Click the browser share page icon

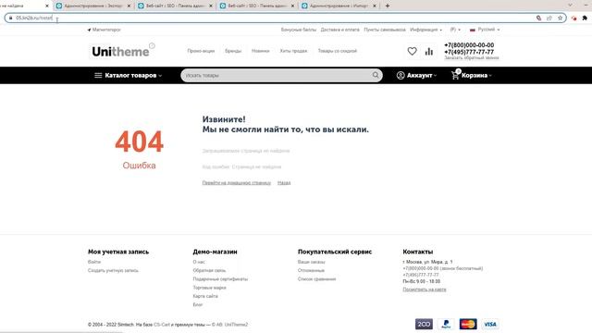[549, 18]
